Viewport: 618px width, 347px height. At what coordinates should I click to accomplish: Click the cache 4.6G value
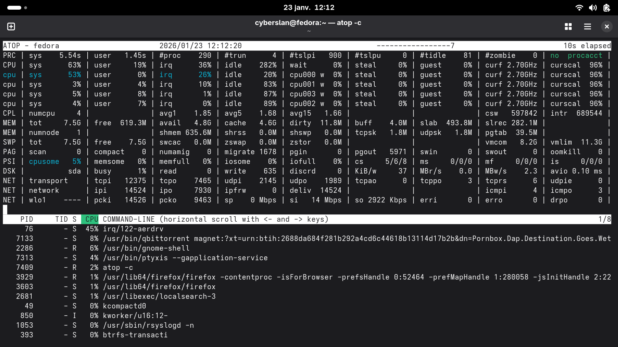tap(251, 123)
